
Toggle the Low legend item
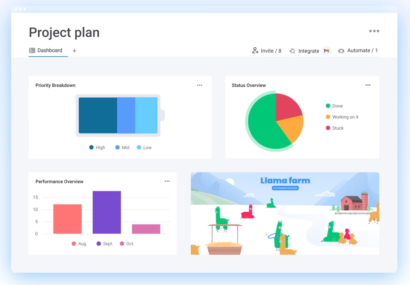(144, 147)
